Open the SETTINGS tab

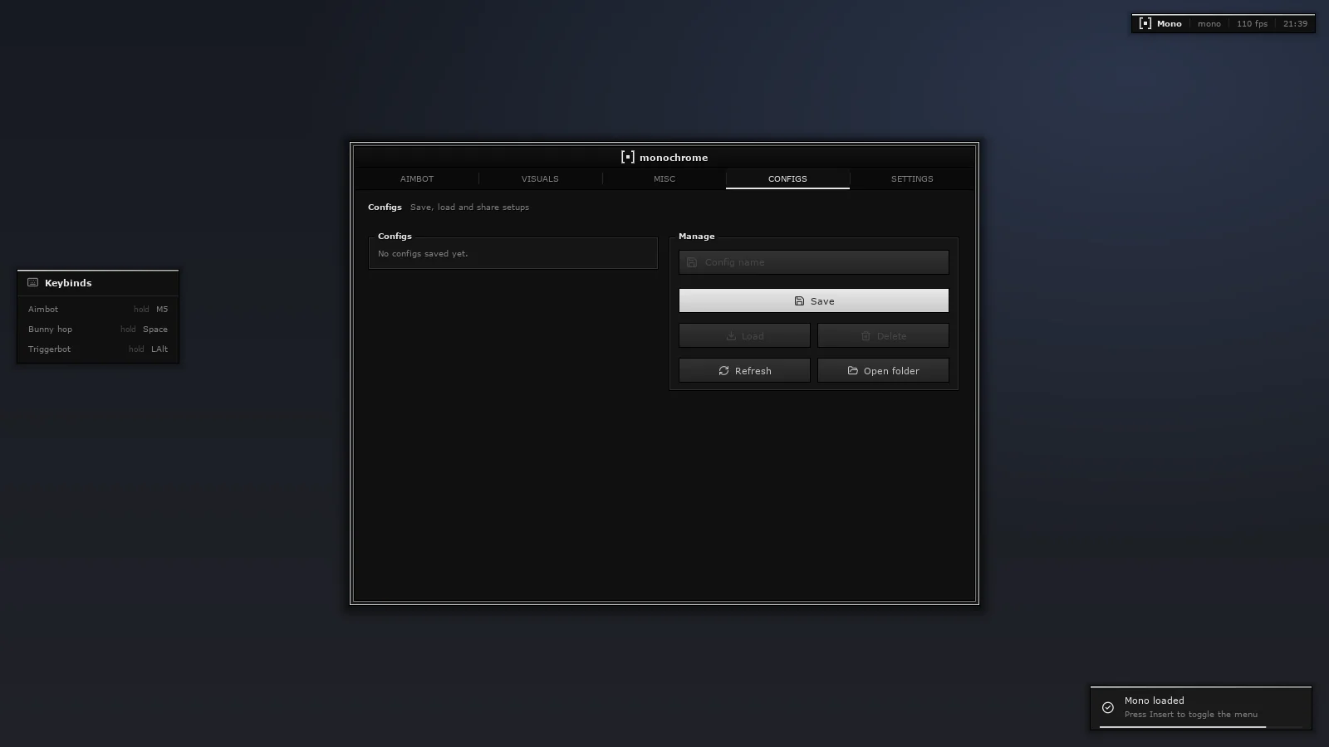[x=912, y=178]
